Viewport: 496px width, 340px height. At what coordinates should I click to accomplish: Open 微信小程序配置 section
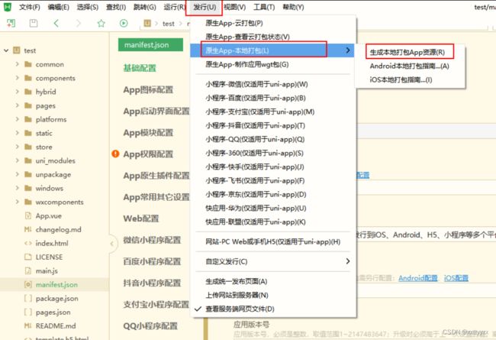[152, 240]
